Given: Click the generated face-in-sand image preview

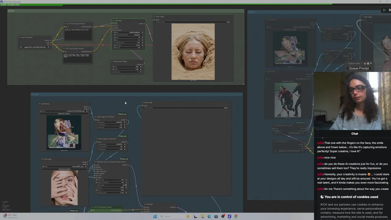Looking at the screenshot, I should [x=193, y=52].
